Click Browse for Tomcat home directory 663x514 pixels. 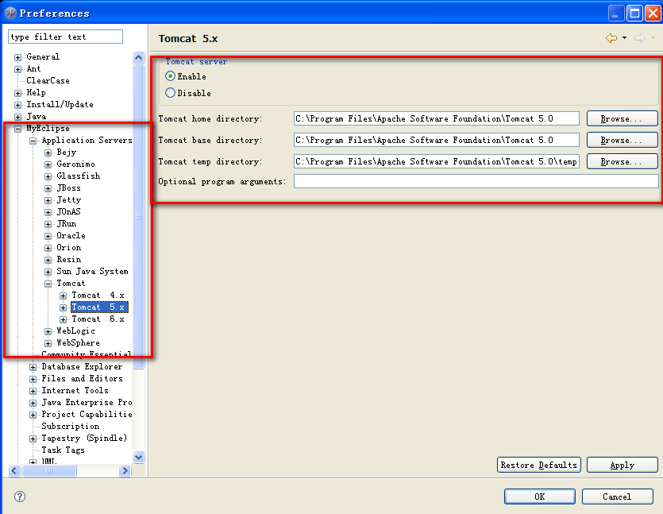click(622, 118)
